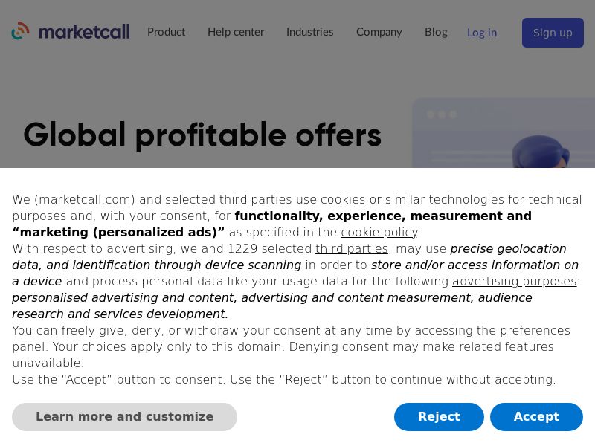
Task: Click the Global profitable offers heading
Action: tap(202, 135)
